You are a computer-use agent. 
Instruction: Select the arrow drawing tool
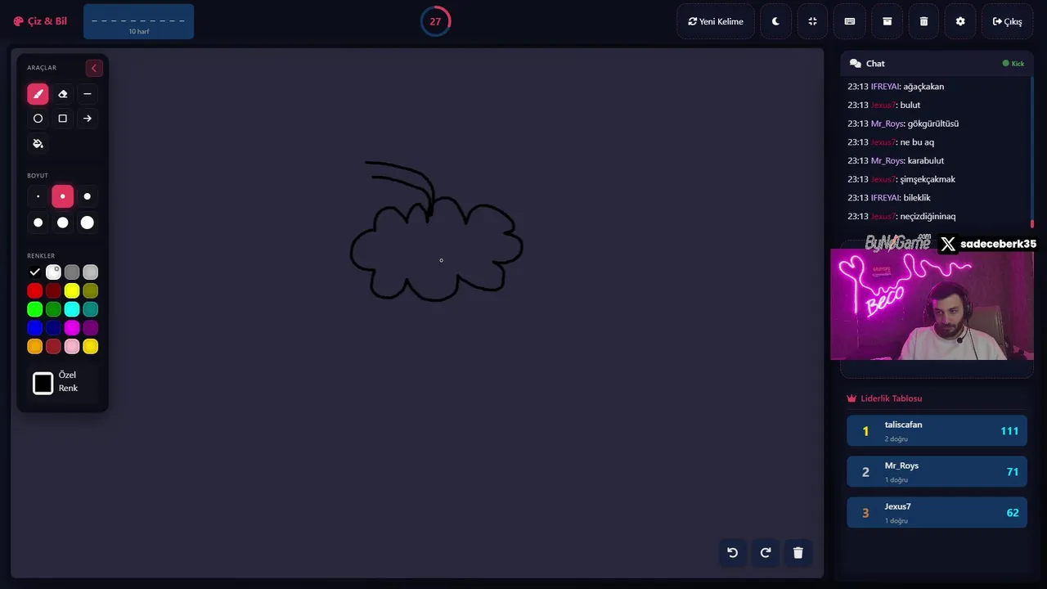tap(88, 119)
